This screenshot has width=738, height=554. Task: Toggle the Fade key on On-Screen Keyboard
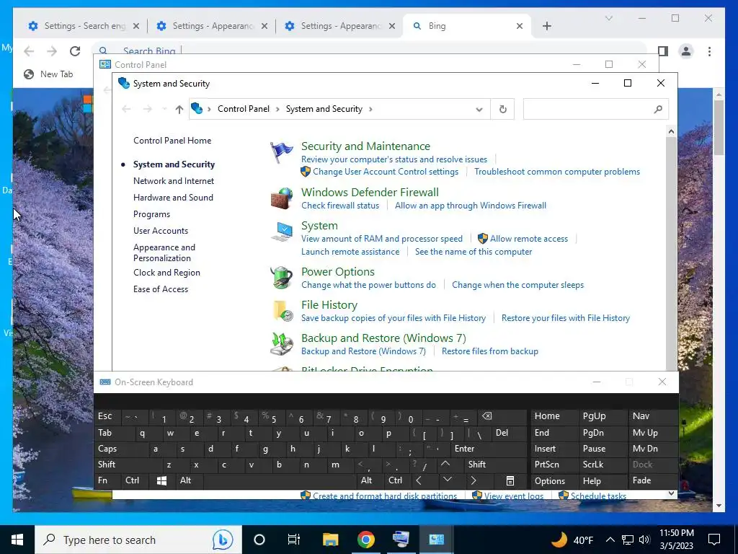tap(653, 480)
